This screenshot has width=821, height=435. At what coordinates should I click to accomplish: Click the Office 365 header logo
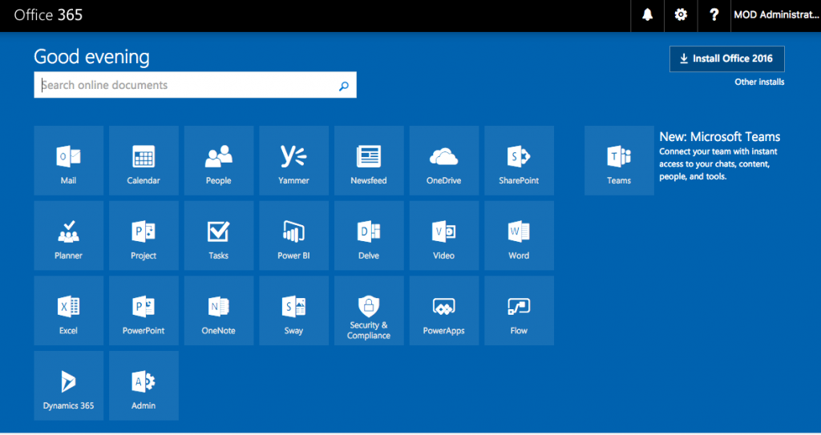48,14
